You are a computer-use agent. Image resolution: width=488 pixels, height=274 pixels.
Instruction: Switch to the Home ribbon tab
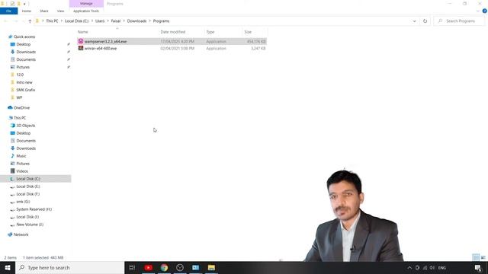coord(27,11)
